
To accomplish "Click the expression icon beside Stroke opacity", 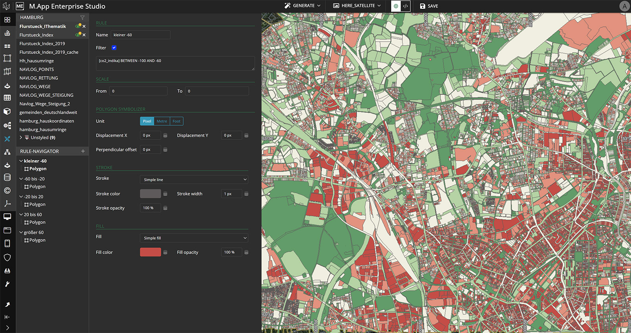I will 165,208.
